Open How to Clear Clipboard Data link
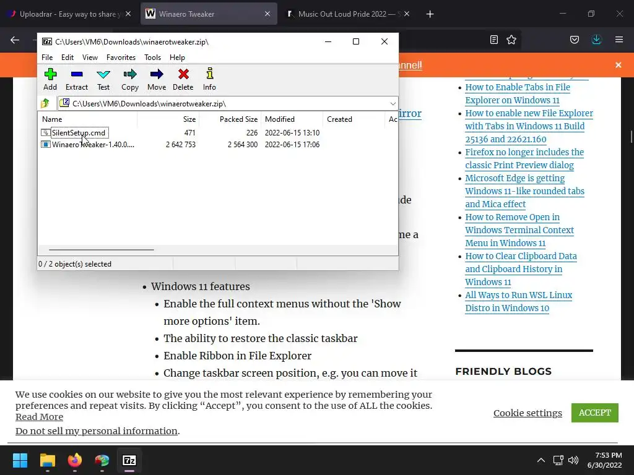This screenshot has width=634, height=475. 521,269
